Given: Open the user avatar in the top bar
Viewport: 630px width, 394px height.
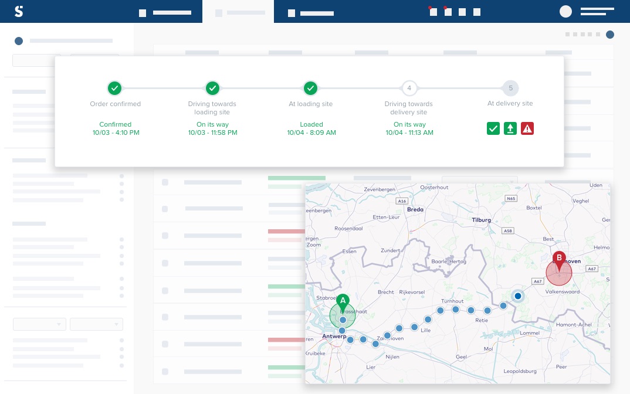Looking at the screenshot, I should click(565, 11).
